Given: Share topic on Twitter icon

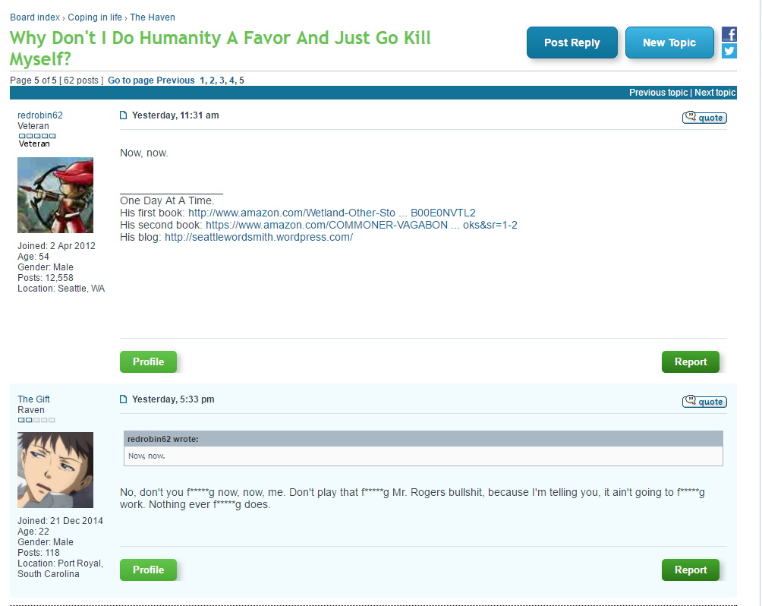Looking at the screenshot, I should (729, 51).
